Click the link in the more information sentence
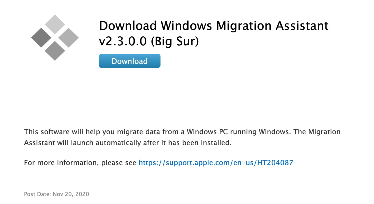This screenshot has width=374, height=204. click(x=216, y=163)
